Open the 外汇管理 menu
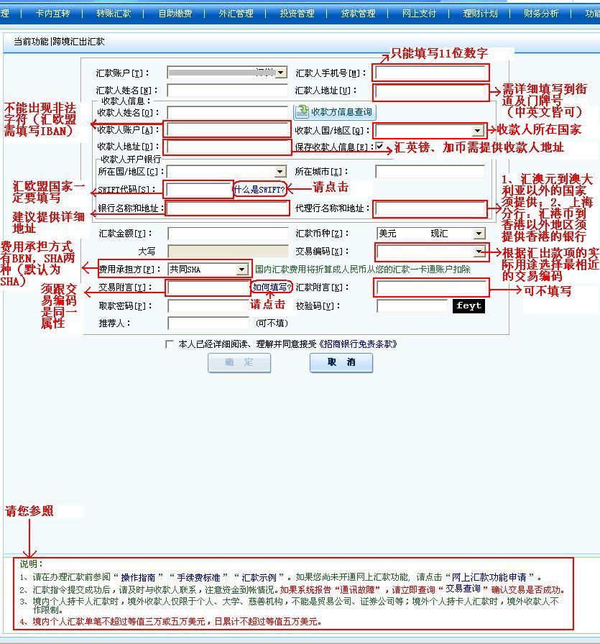This screenshot has height=644, width=600. 236,14
